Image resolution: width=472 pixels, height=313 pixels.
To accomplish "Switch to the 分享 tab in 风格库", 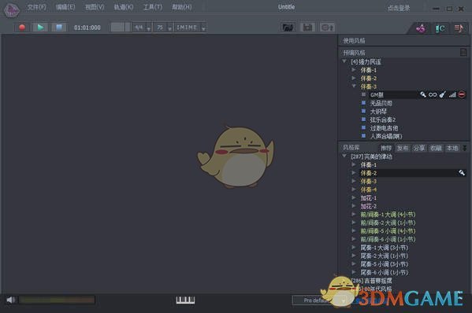I will tap(419, 148).
